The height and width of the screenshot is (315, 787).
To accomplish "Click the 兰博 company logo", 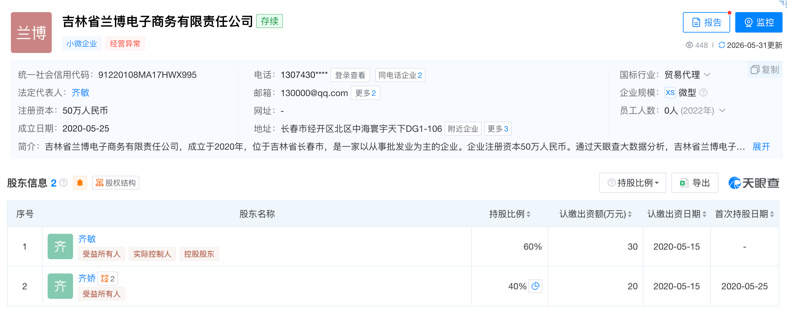I will (31, 33).
